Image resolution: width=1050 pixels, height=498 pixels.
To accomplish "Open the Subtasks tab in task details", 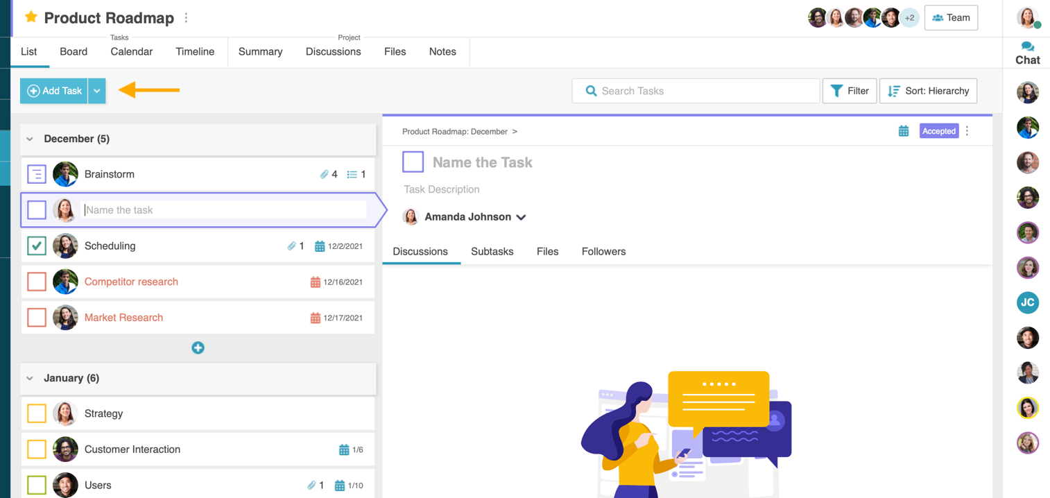I will pyautogui.click(x=492, y=252).
